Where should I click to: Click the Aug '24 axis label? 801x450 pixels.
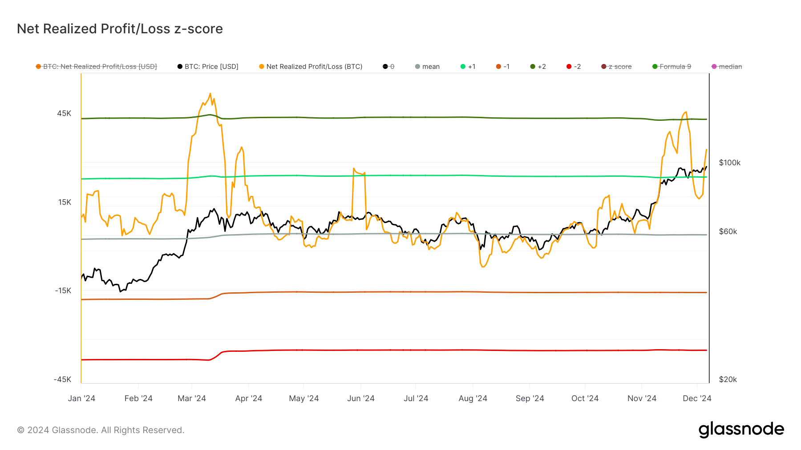click(x=473, y=398)
